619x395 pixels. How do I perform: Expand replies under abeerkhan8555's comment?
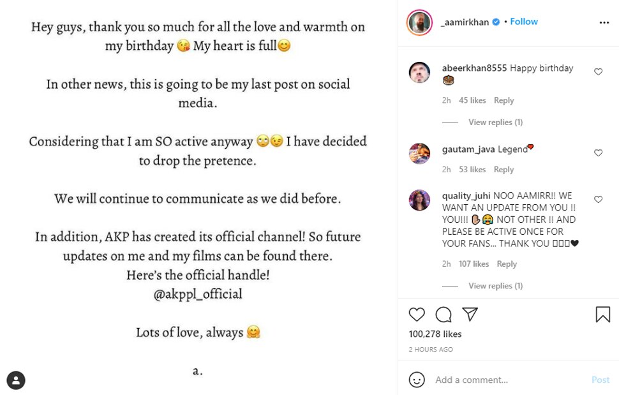(x=495, y=122)
